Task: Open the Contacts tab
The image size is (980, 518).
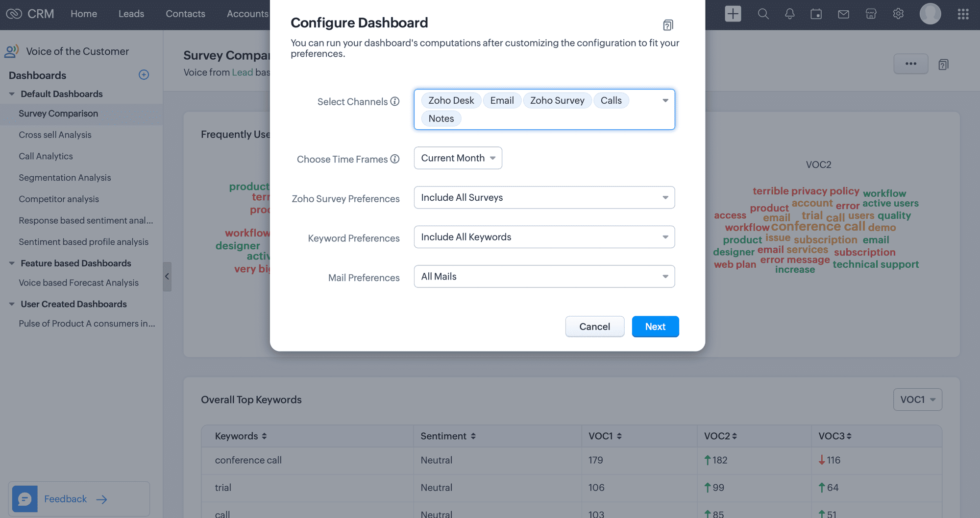Action: [185, 14]
